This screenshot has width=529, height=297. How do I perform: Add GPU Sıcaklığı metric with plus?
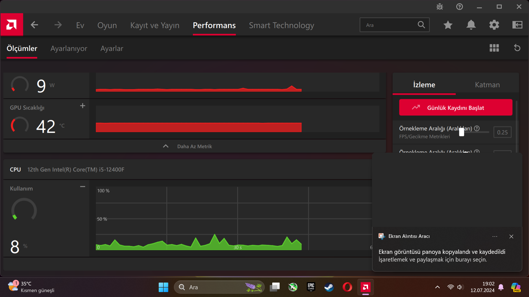(x=82, y=106)
